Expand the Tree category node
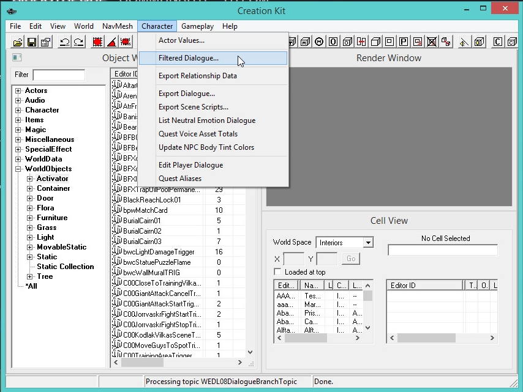This screenshot has height=392, width=523. tap(30, 276)
